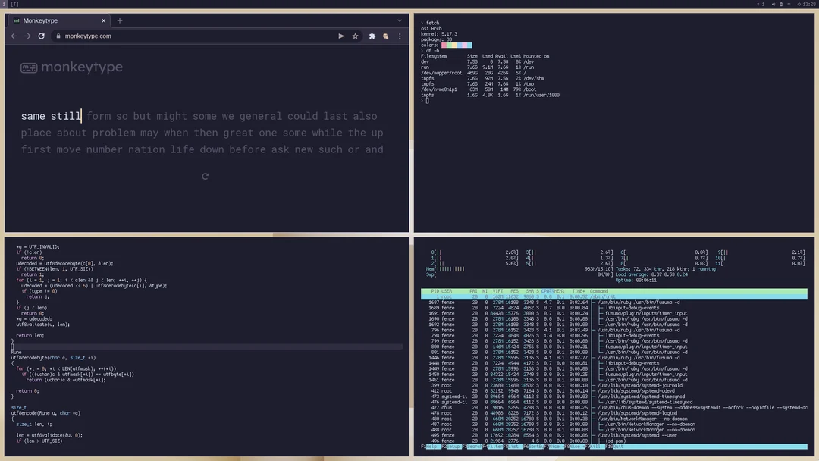Open a new browser tab
The height and width of the screenshot is (461, 819).
(x=120, y=20)
